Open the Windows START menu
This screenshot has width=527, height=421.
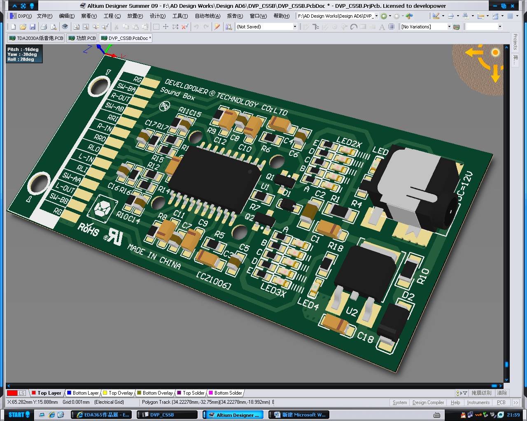pos(19,414)
